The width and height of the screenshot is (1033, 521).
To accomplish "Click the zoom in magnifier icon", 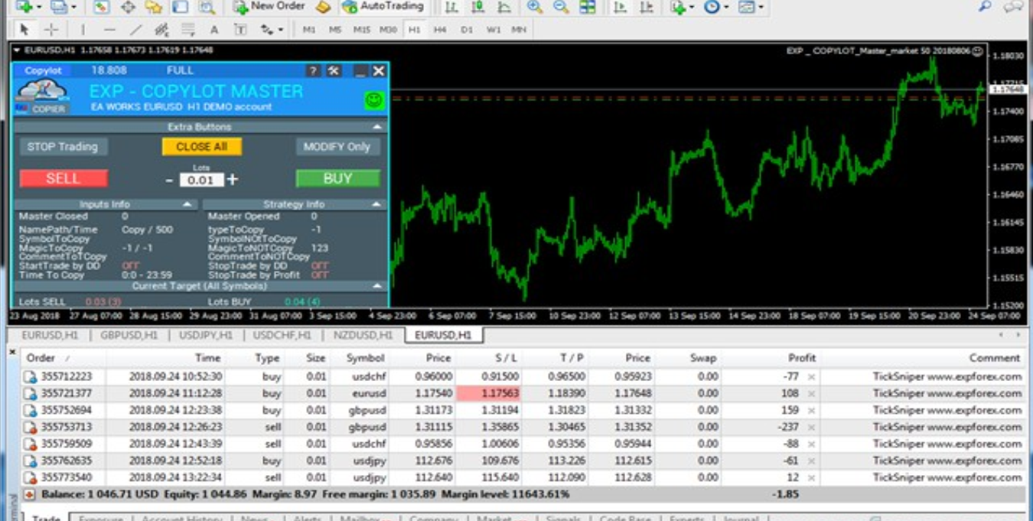I will coord(535,8).
